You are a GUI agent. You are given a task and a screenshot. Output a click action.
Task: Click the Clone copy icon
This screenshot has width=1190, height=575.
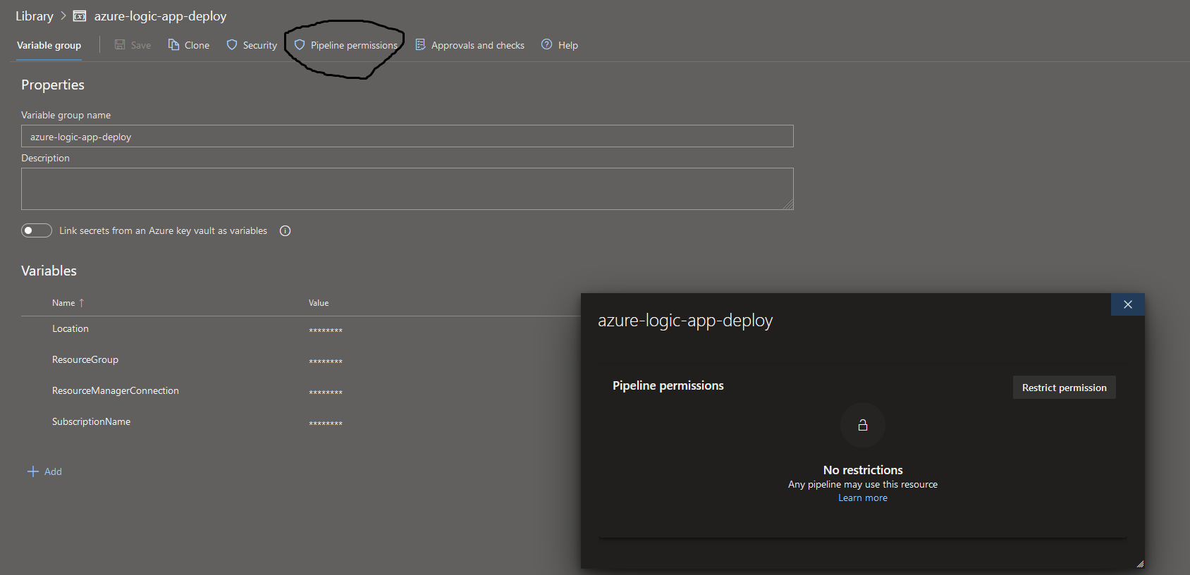coord(173,45)
